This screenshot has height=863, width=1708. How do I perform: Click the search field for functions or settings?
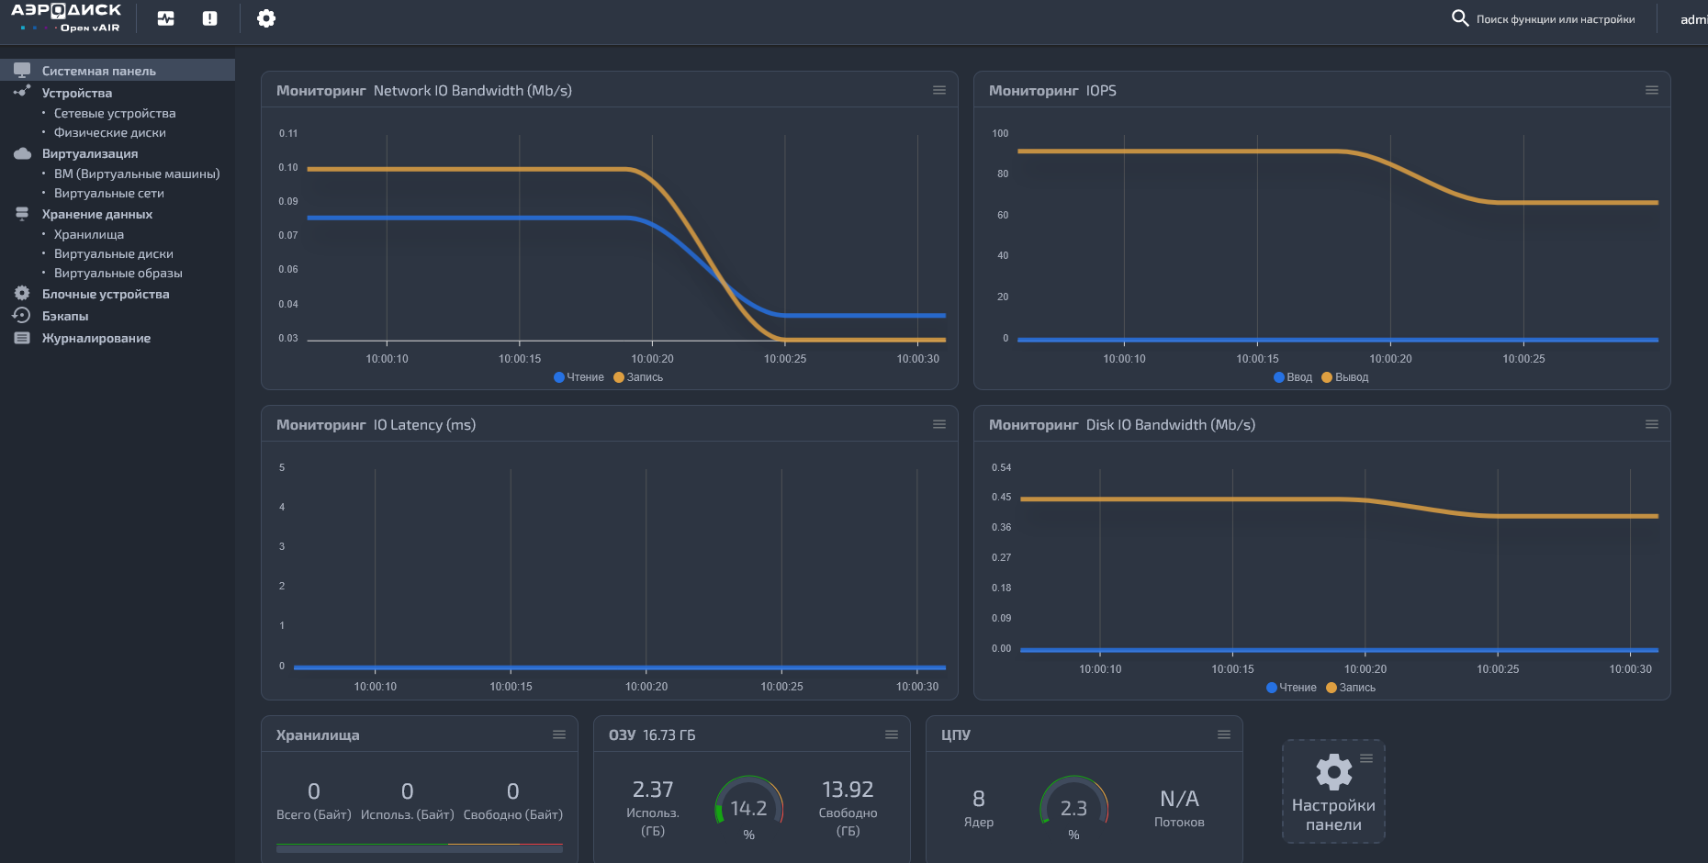[x=1555, y=19]
